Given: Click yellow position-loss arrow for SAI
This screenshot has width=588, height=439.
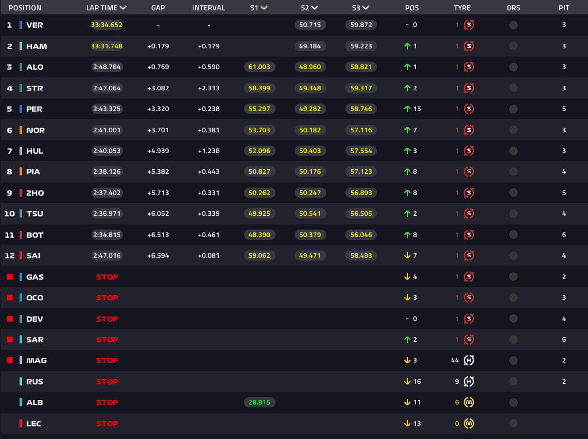Looking at the screenshot, I should pos(407,256).
